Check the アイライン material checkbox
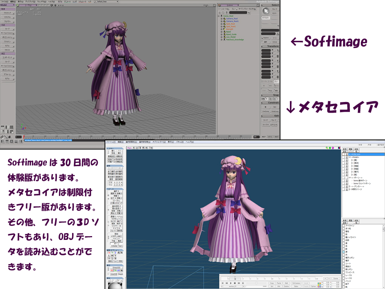 pos(344,226)
